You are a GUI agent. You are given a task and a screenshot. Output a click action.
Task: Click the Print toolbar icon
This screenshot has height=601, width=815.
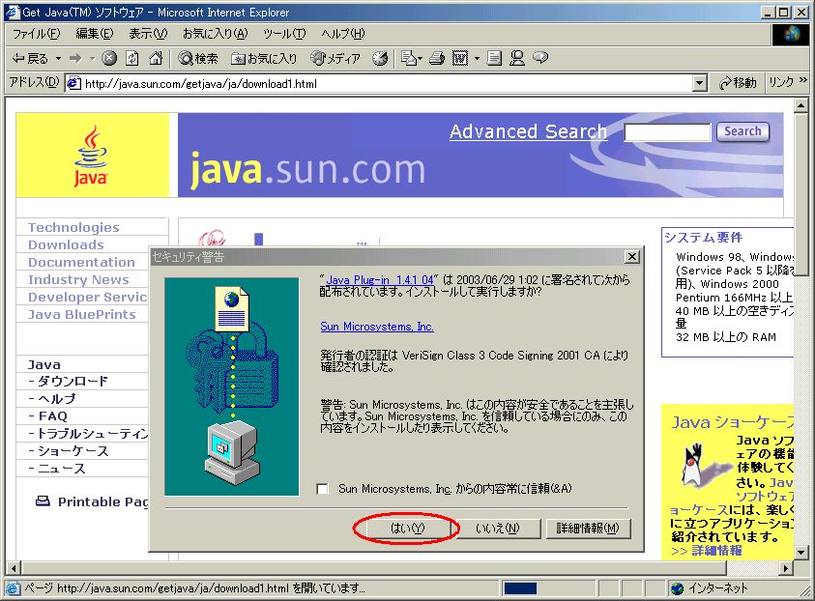437,58
